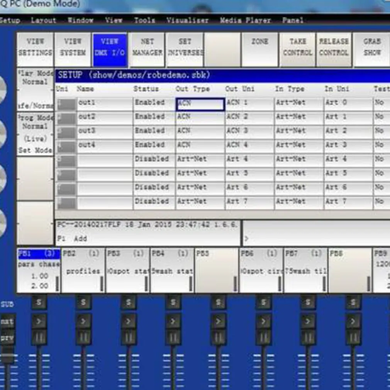Pause playback PB5 with its pause button

[x=219, y=338]
